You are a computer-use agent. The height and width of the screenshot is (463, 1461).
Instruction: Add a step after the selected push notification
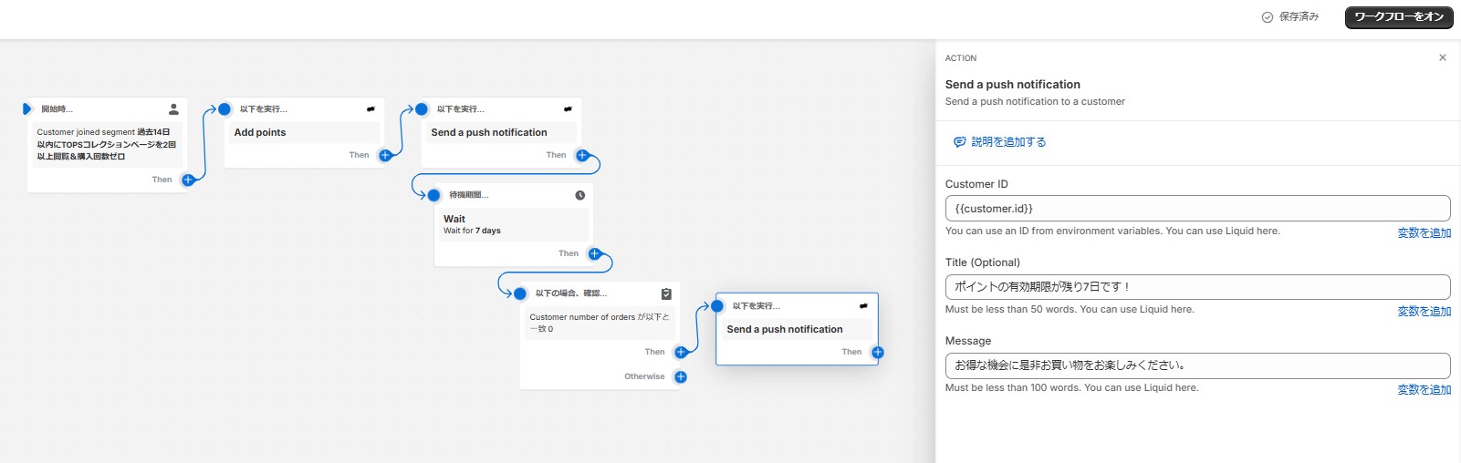coord(877,352)
